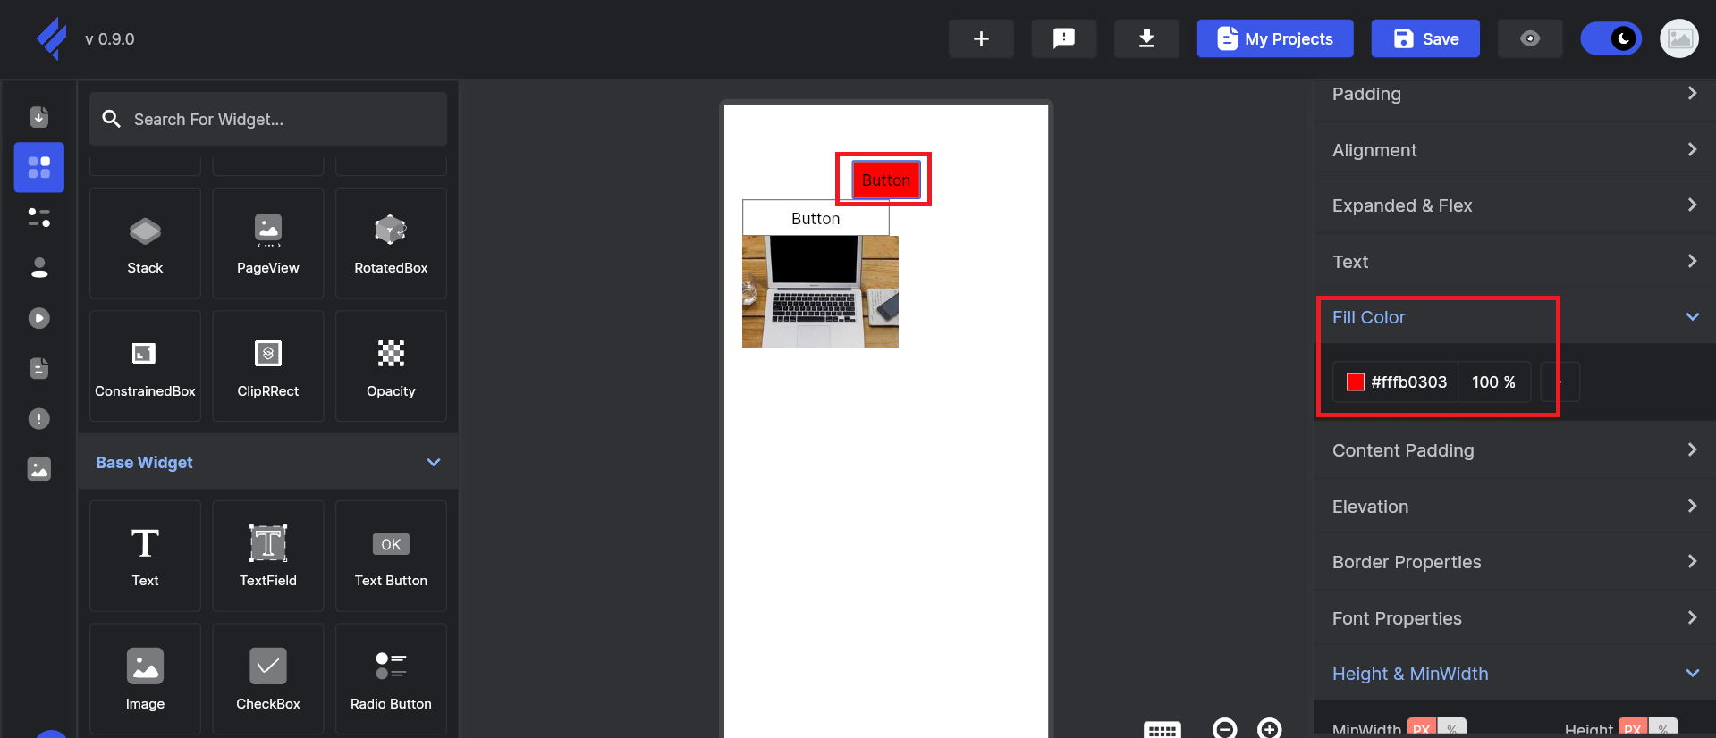Toggle preview eye button

click(x=1529, y=38)
